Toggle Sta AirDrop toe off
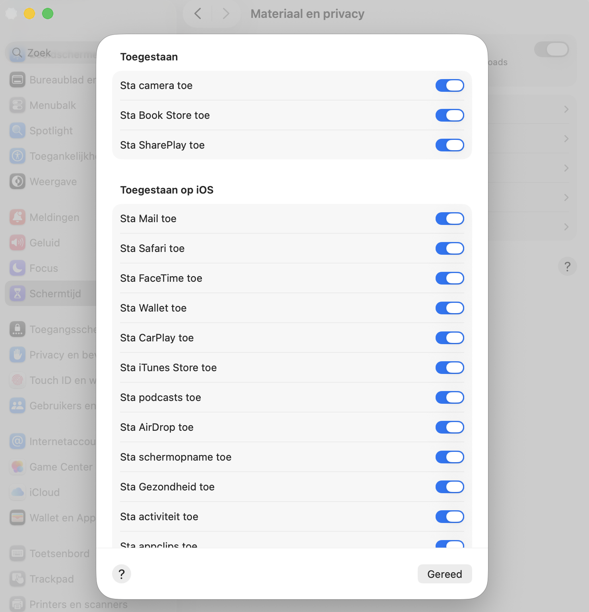Image resolution: width=589 pixels, height=612 pixels. (449, 427)
